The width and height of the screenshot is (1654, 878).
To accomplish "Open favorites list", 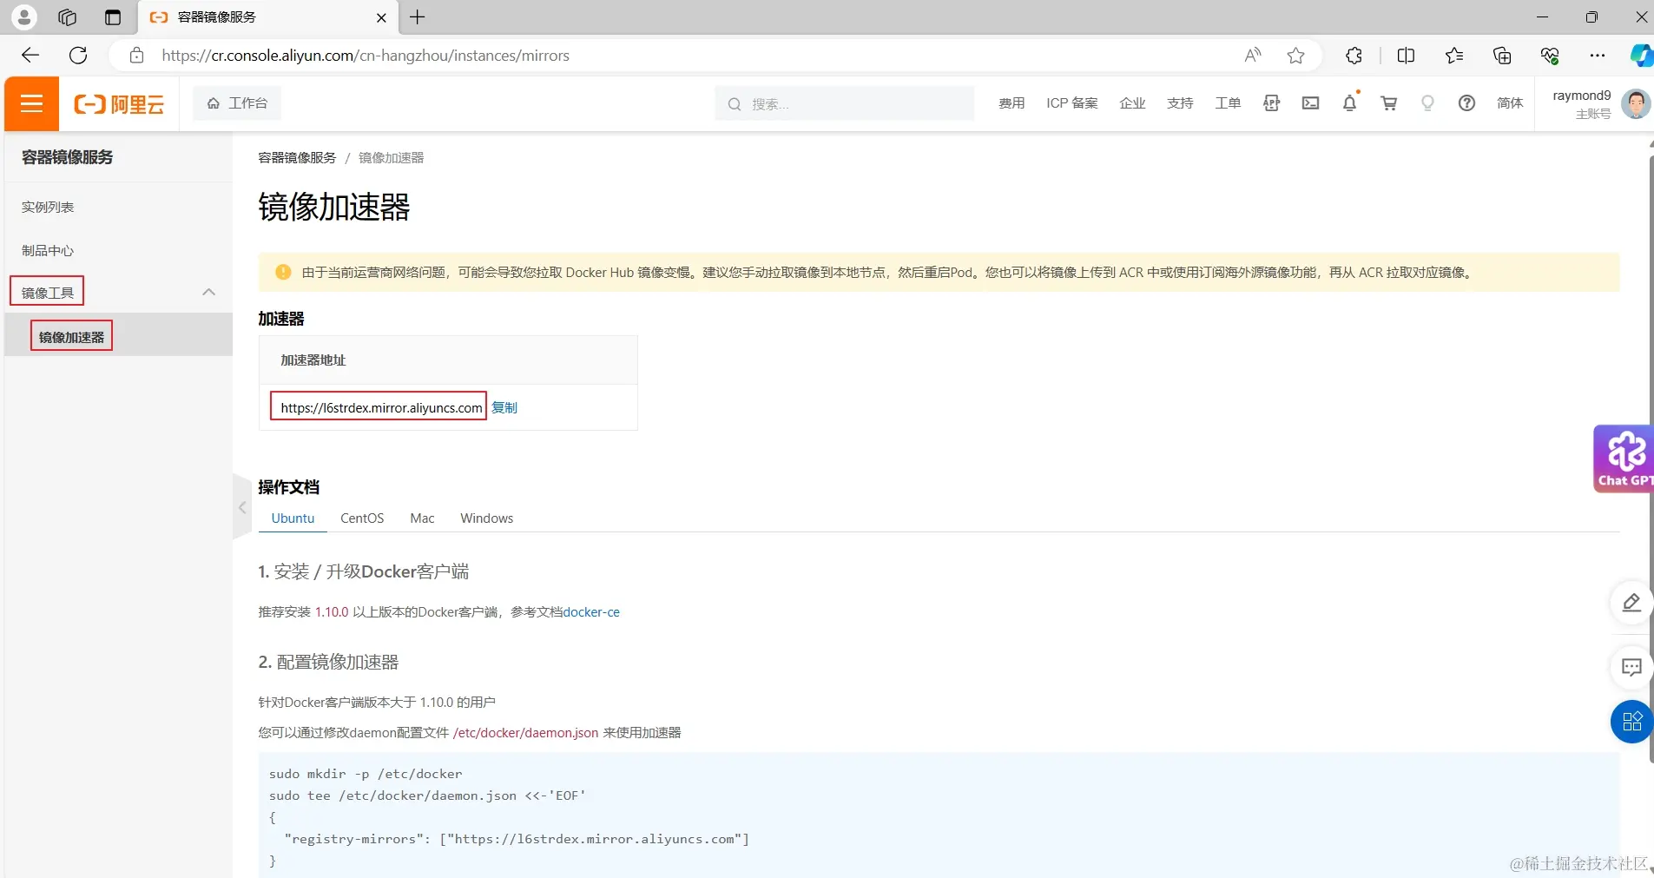I will point(1454,56).
